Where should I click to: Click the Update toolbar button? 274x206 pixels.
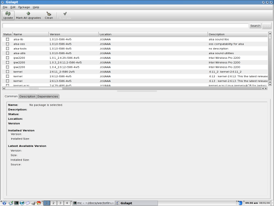pyautogui.click(x=8, y=15)
